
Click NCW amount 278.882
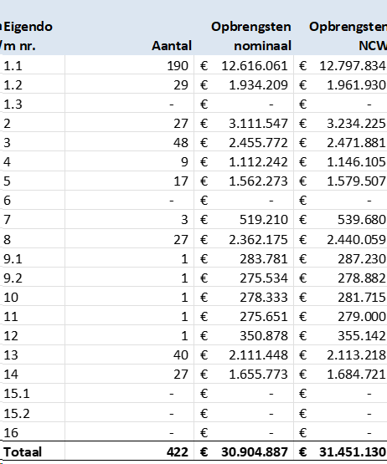pyautogui.click(x=362, y=278)
